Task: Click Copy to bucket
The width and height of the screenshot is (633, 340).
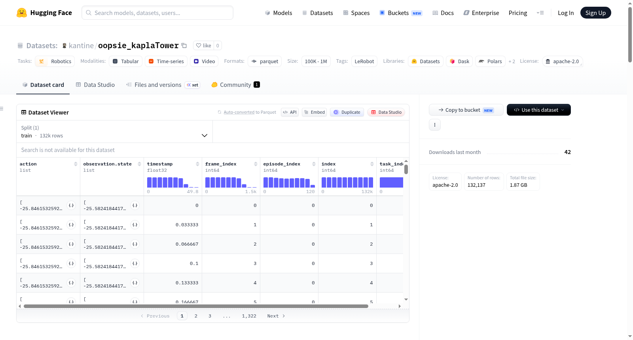Action: coord(466,110)
